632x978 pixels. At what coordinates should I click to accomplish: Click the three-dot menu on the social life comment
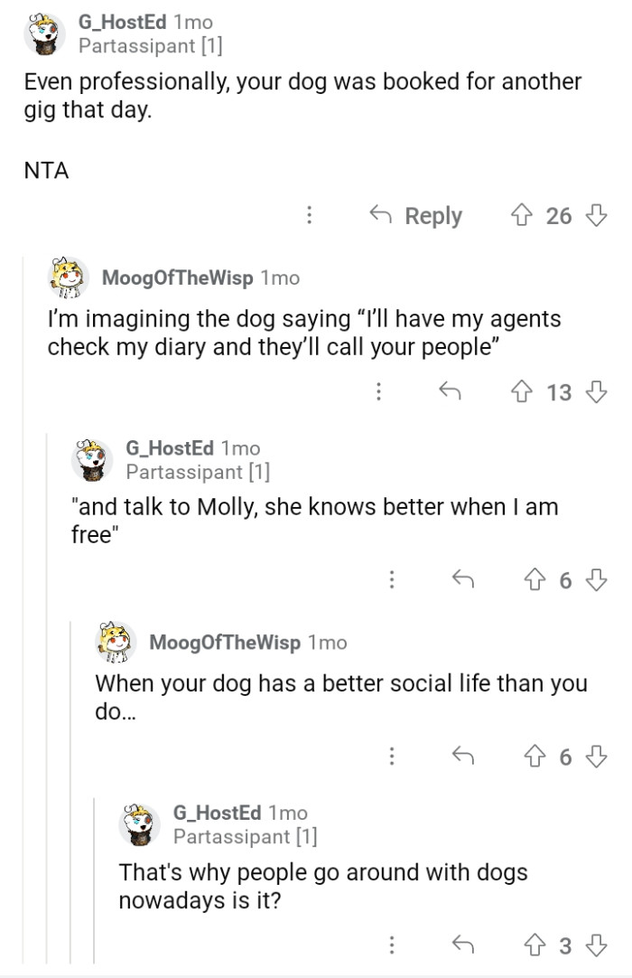click(392, 757)
